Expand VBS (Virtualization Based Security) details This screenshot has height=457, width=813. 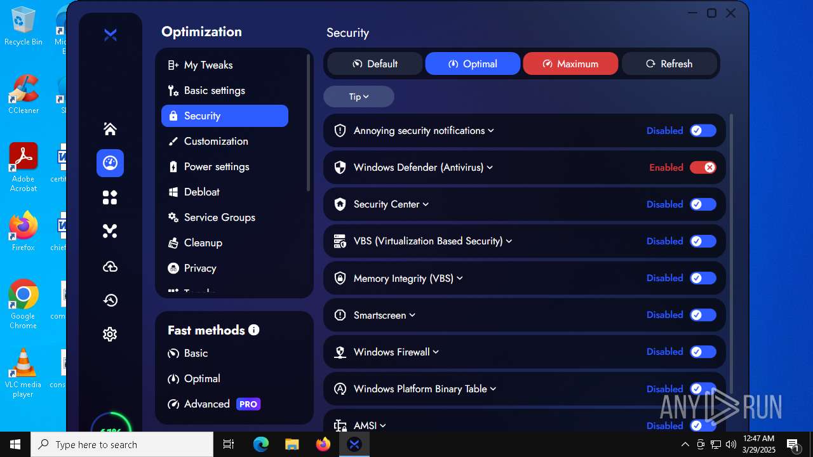(509, 241)
